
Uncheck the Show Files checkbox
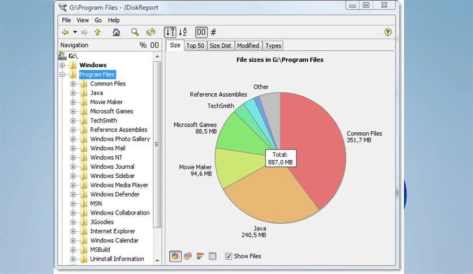(x=229, y=256)
